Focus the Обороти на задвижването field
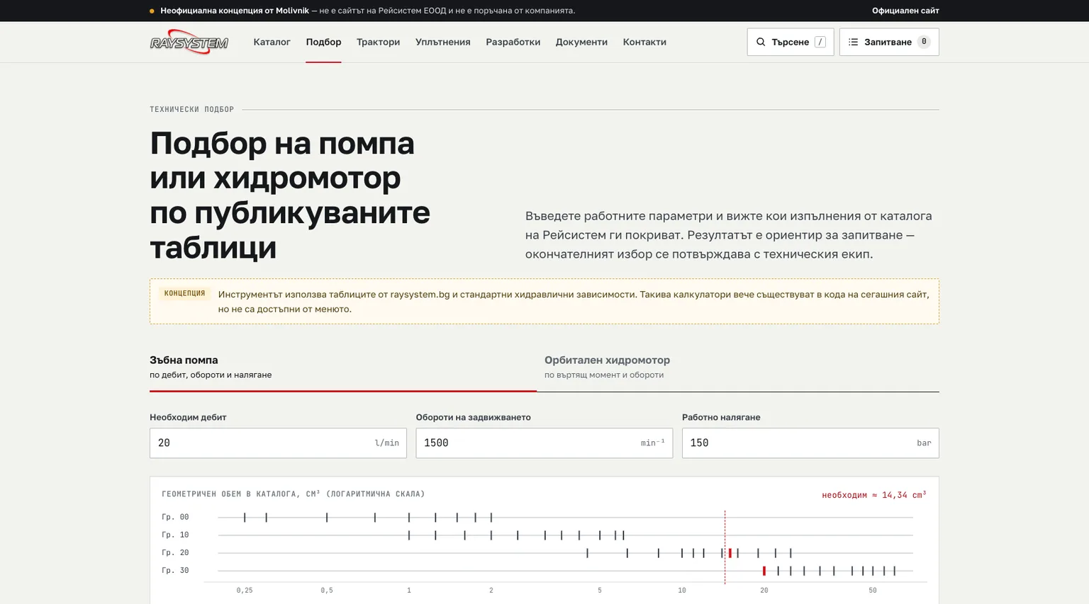The image size is (1089, 604). coord(544,443)
